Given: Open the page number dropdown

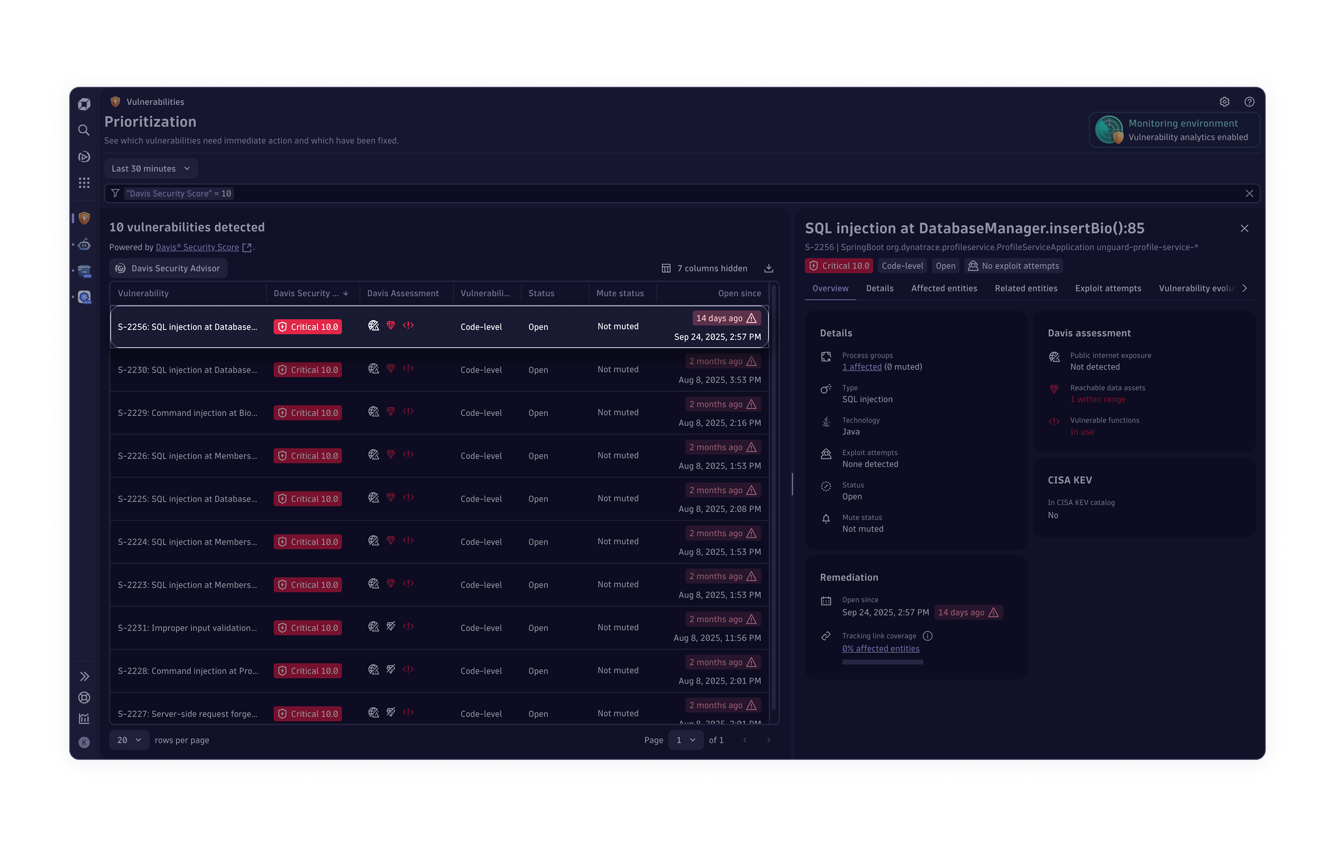Looking at the screenshot, I should pos(685,740).
